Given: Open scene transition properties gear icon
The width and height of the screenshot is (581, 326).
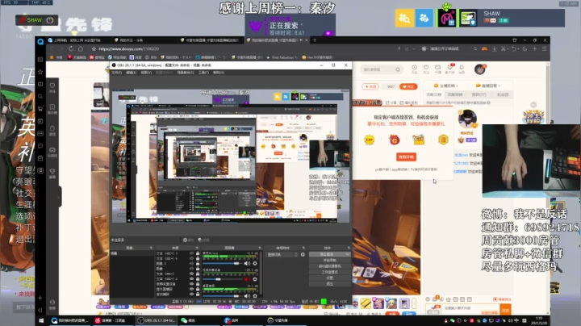Looking at the screenshot, I should 303,254.
